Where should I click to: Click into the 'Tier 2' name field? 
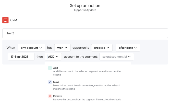pos(85,33)
